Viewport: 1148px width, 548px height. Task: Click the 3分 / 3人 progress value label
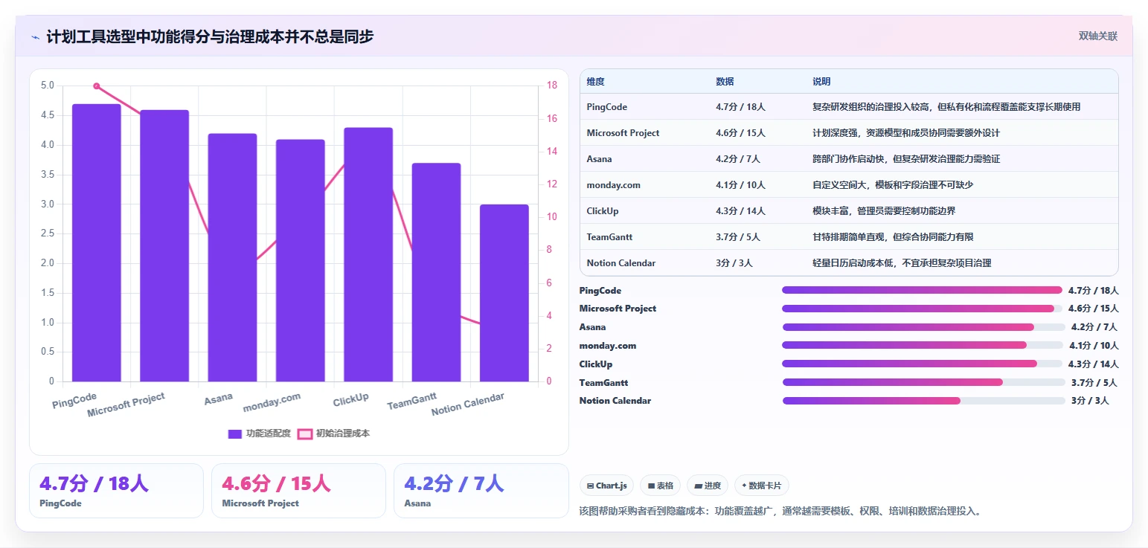[x=1090, y=401]
